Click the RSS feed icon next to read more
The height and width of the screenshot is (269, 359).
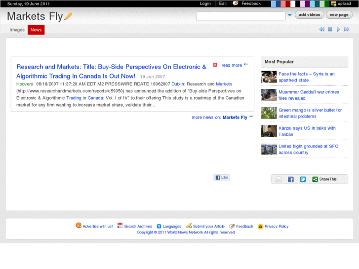[x=215, y=65]
